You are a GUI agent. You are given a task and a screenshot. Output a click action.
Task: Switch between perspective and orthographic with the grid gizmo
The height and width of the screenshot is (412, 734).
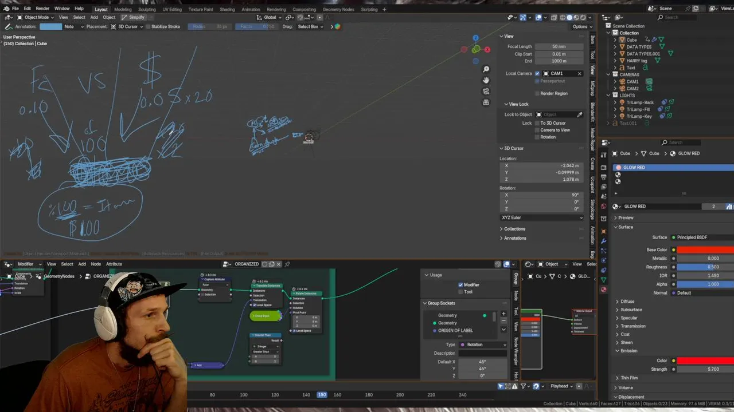click(486, 102)
